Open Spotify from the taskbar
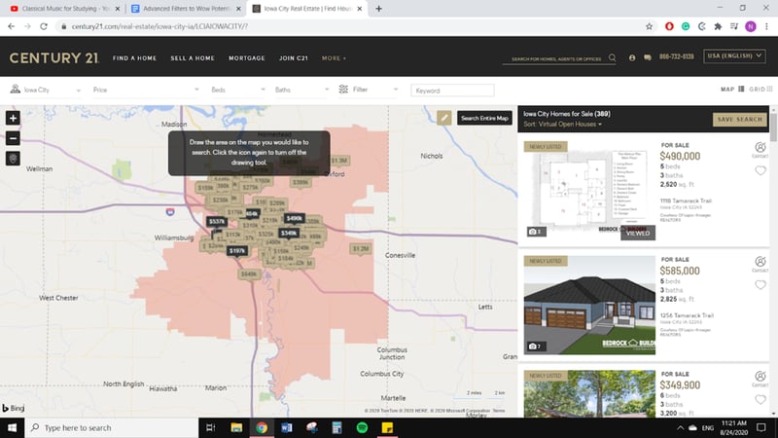This screenshot has height=438, width=778. (x=362, y=427)
